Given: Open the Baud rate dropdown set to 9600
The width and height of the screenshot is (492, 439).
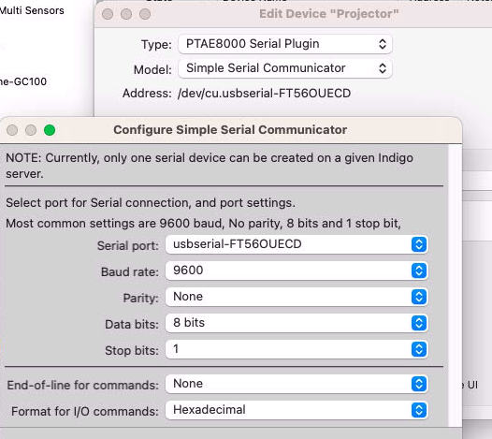Looking at the screenshot, I should click(297, 271).
